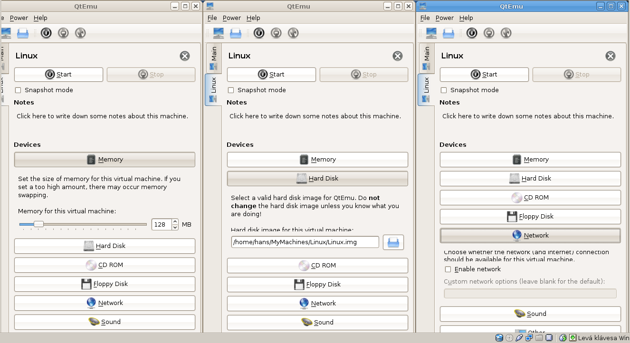Screen dimensions: 630x343
Task: Close the Linux tab in left window
Action: click(x=185, y=56)
